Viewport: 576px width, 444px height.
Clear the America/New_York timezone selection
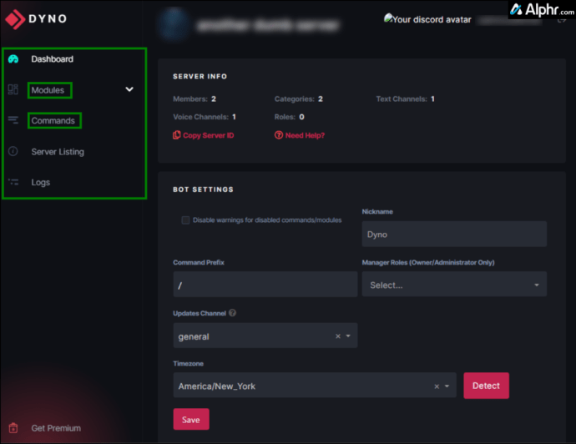click(x=437, y=386)
